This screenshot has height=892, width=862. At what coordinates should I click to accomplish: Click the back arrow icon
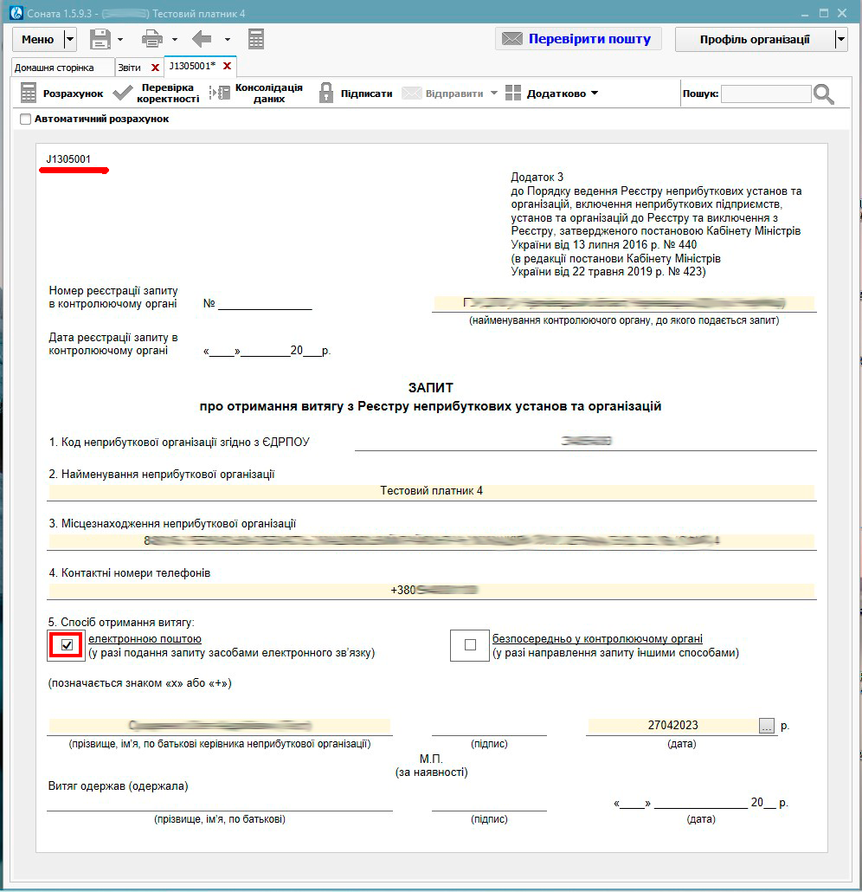click(x=202, y=39)
